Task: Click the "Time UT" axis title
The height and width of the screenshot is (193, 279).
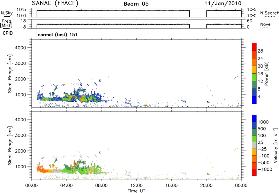Action: point(136,191)
